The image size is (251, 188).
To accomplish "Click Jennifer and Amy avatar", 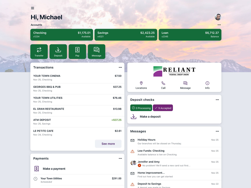I will click(x=133, y=163).
